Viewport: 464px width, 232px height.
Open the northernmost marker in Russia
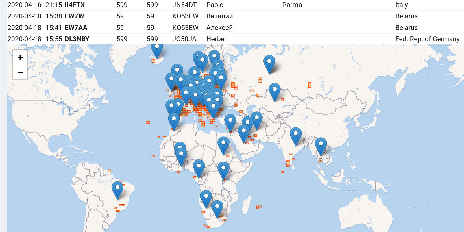pyautogui.click(x=269, y=63)
